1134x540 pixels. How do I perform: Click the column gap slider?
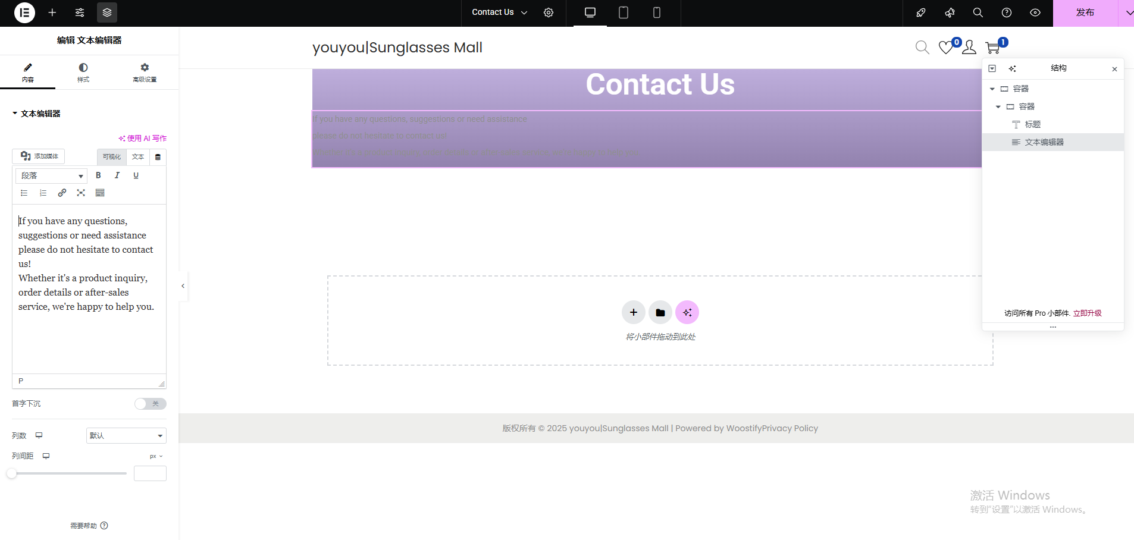click(68, 473)
